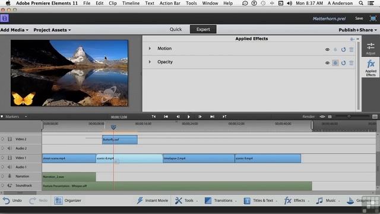Open the Music panel

[328, 200]
